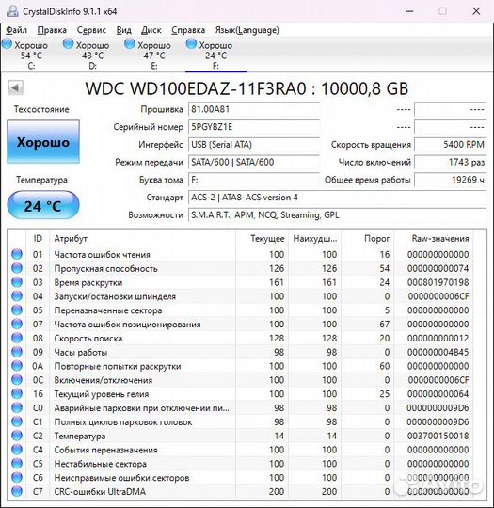Screen dimensions: 494x508
Task: Click the Текущее column header
Action: [x=262, y=239]
